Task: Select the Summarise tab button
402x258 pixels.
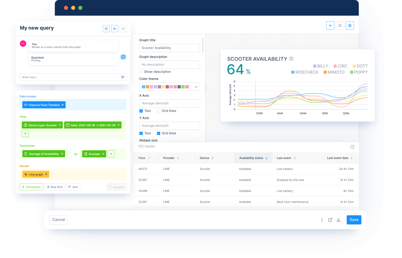Action: [31, 187]
